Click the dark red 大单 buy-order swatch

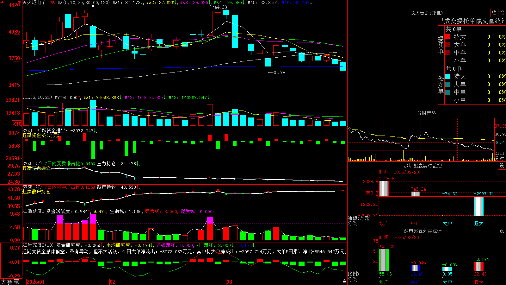[x=448, y=45]
